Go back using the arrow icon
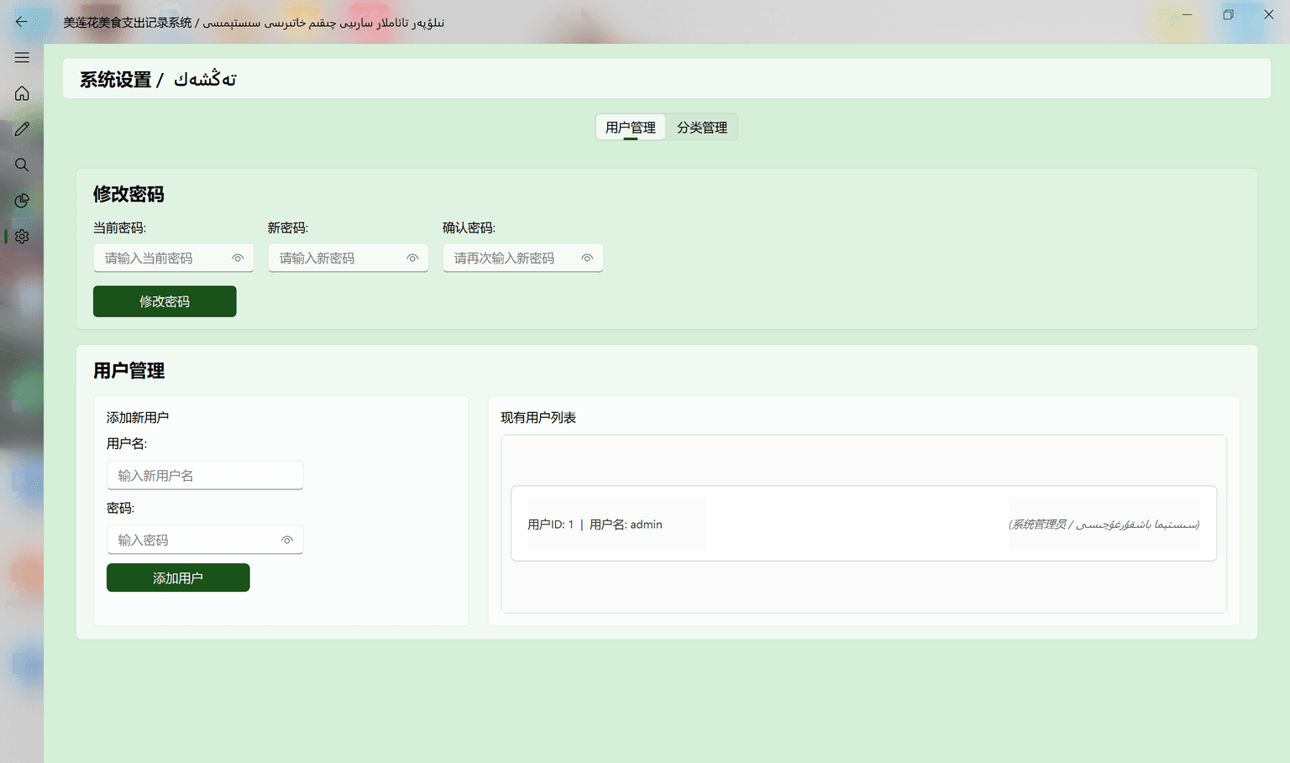 (x=22, y=22)
